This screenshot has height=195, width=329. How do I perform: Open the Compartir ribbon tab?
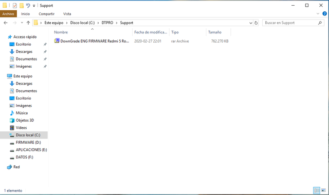[x=46, y=14]
